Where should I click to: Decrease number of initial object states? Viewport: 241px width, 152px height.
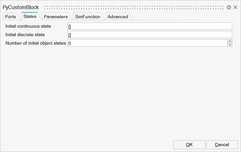coord(230,45)
